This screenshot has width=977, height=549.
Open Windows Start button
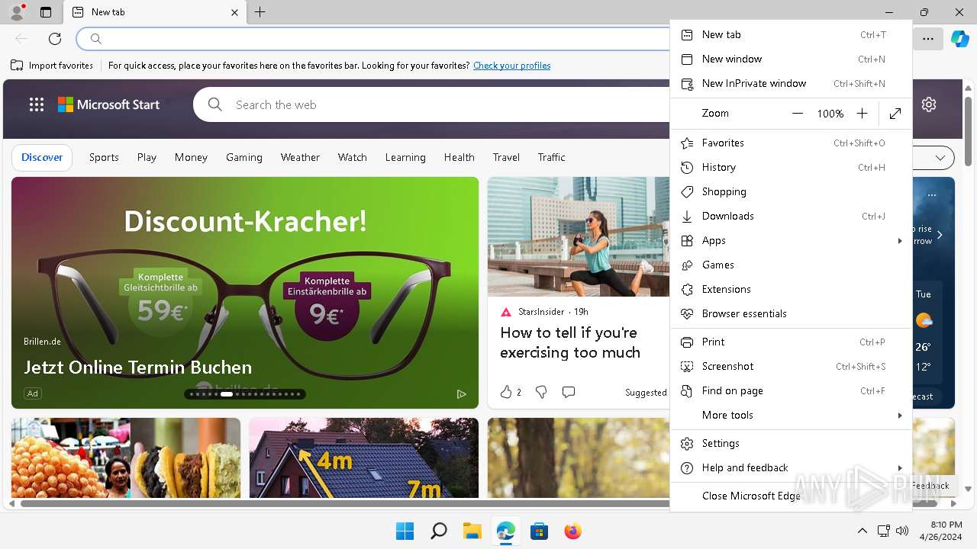(405, 531)
